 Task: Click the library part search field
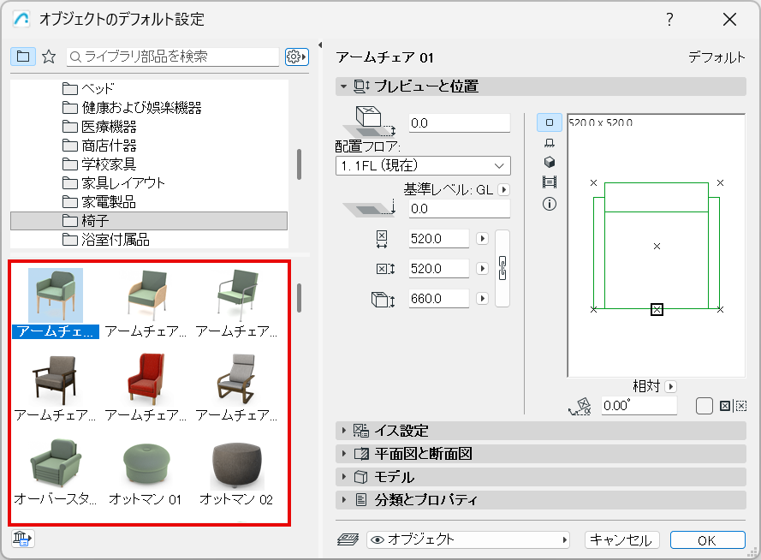[173, 57]
